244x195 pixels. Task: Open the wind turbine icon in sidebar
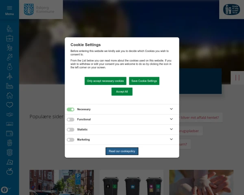(x=9, y=76)
